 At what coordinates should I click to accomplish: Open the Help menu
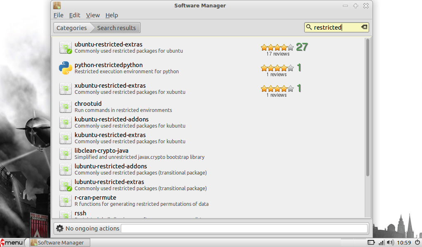pyautogui.click(x=112, y=15)
